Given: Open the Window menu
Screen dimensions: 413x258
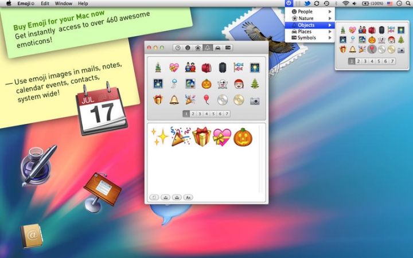Looking at the screenshot, I should (x=64, y=3).
